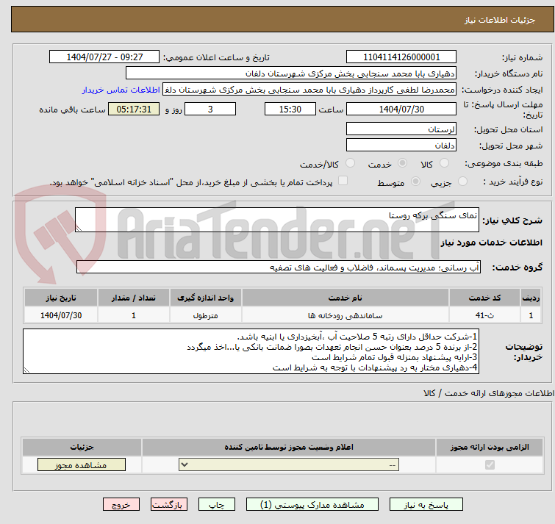
Task: Select the خدمت radio button
Action: [x=402, y=163]
